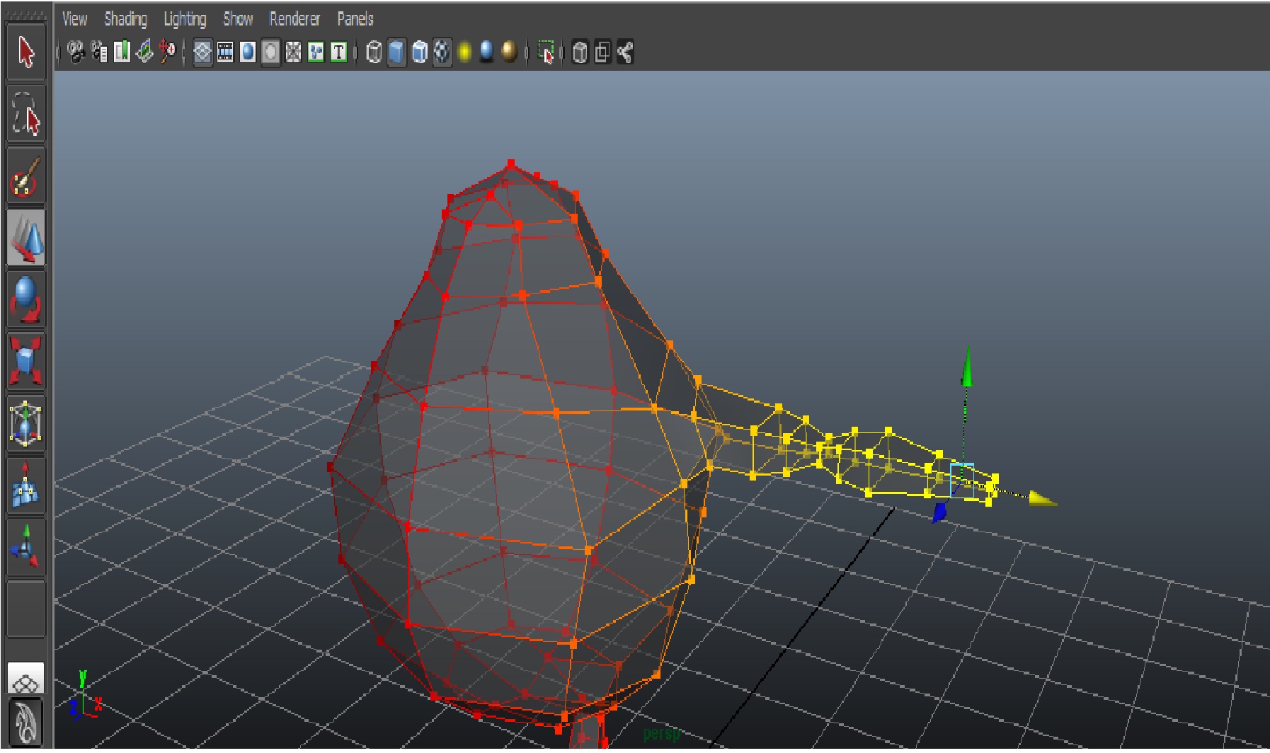This screenshot has width=1270, height=753.
Task: Toggle X-Ray display mode
Action: 580,52
